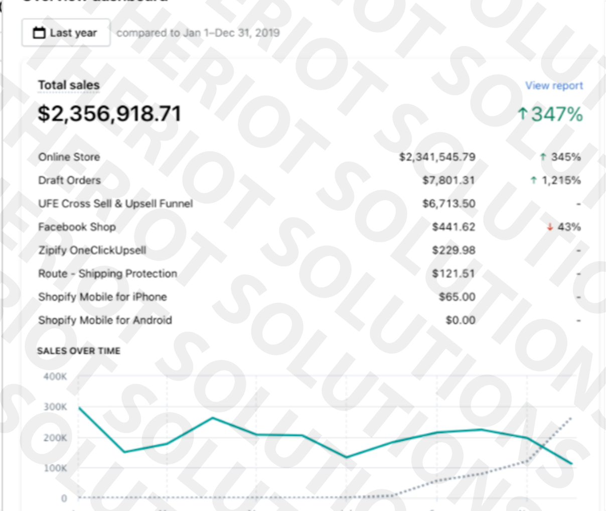Select the Facebook Shop row
606x511 pixels.
(x=77, y=227)
